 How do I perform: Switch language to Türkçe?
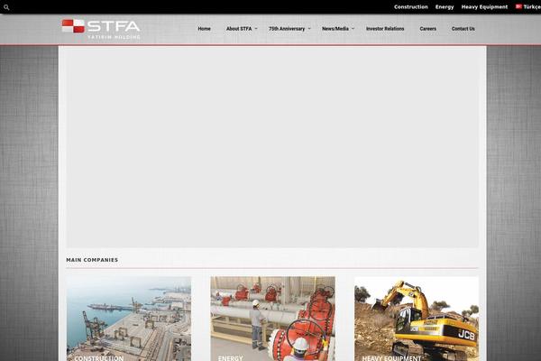click(x=532, y=7)
